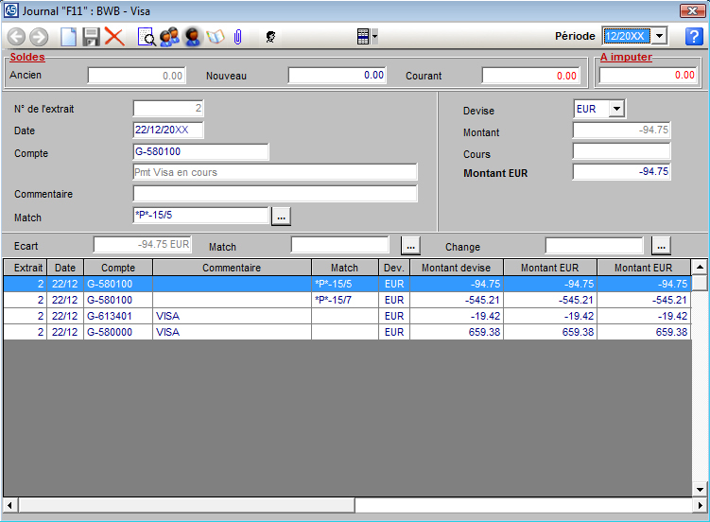Click the paperclip attachment icon
Image resolution: width=710 pixels, height=522 pixels.
(238, 37)
